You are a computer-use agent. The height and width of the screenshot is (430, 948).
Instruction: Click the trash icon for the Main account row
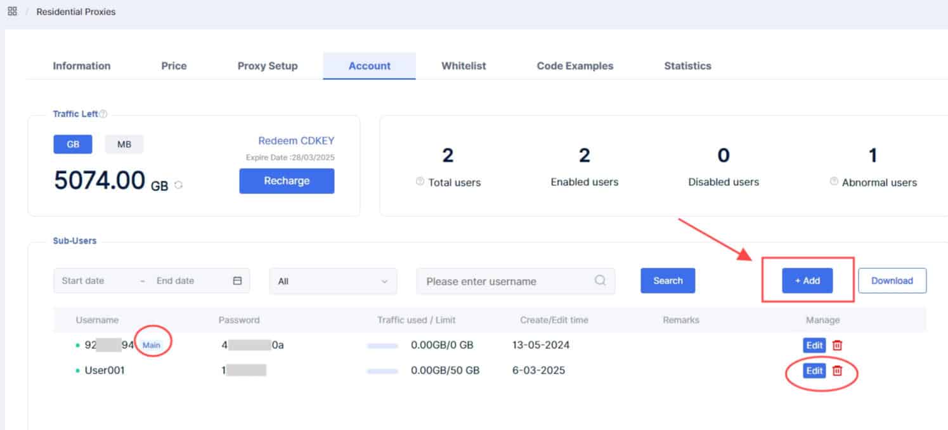pyautogui.click(x=837, y=346)
